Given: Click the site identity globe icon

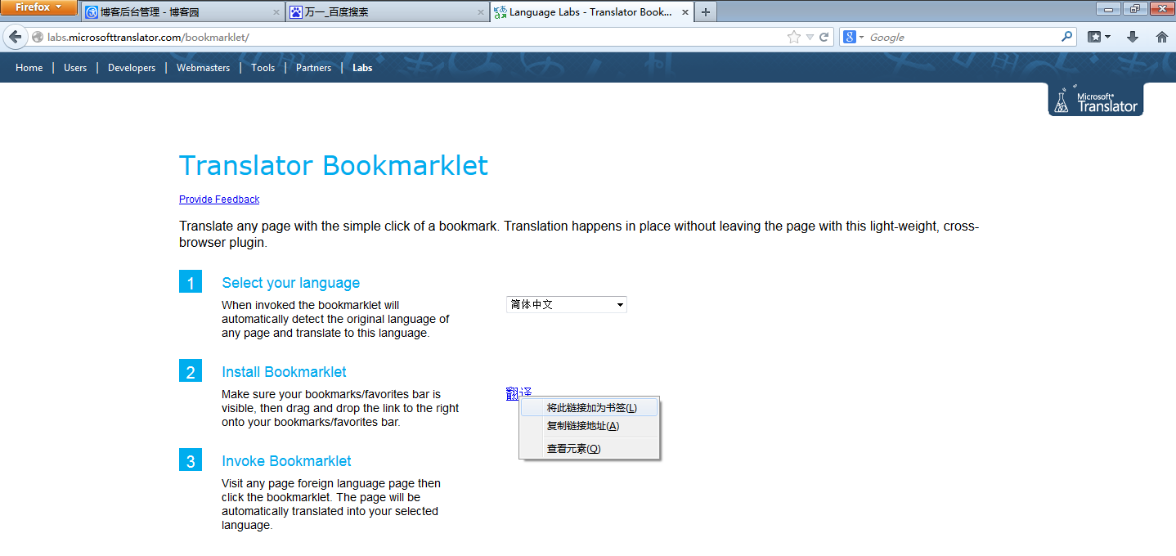Looking at the screenshot, I should coord(37,38).
